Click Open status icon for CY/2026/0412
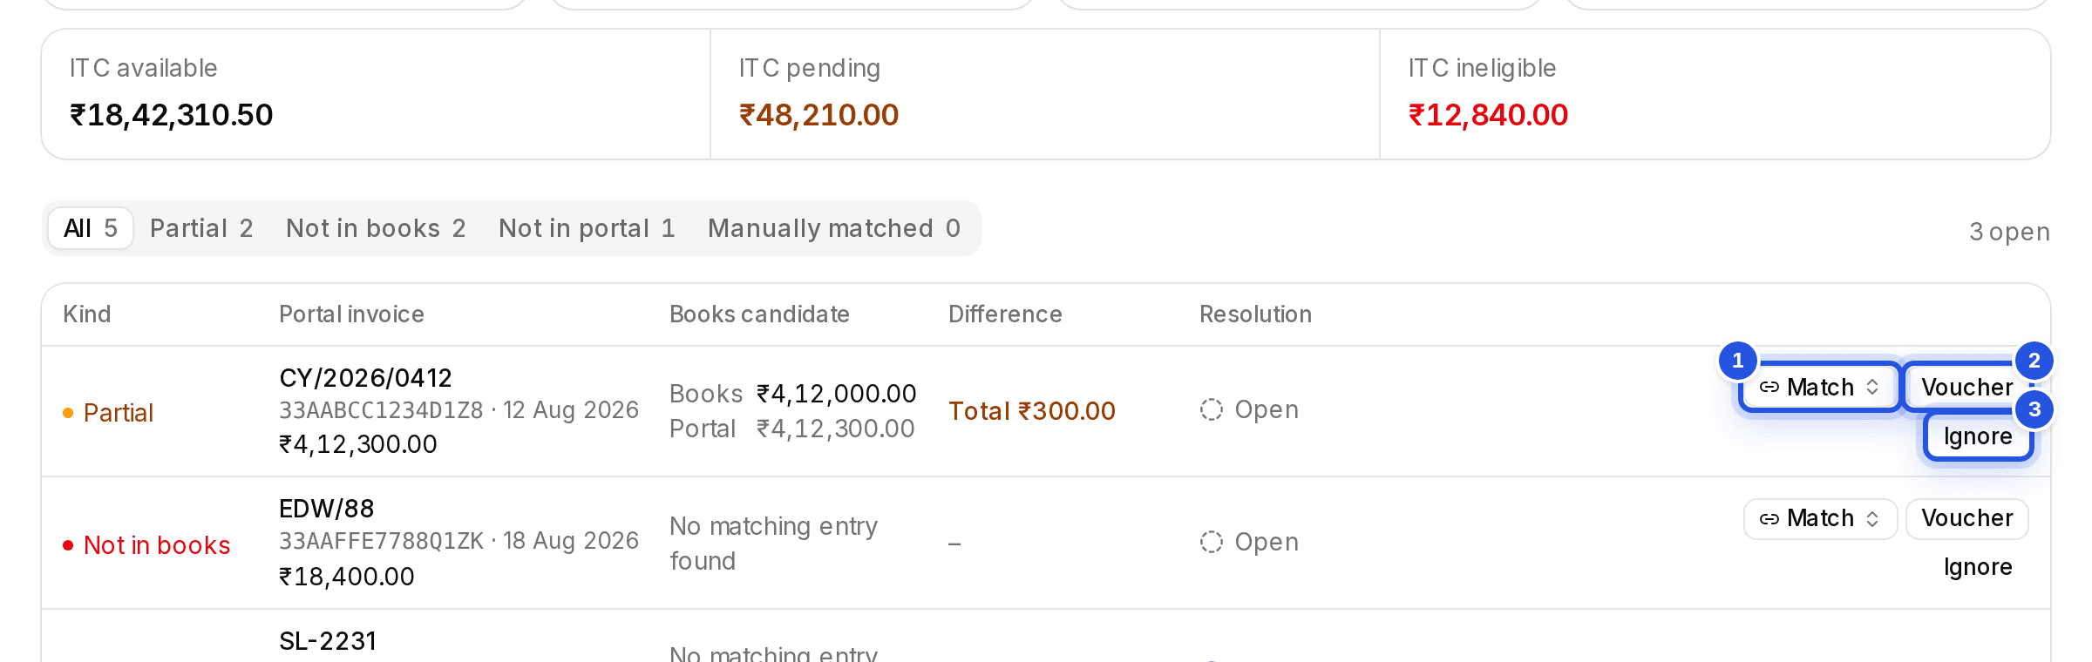Image resolution: width=2092 pixels, height=662 pixels. click(x=1212, y=409)
